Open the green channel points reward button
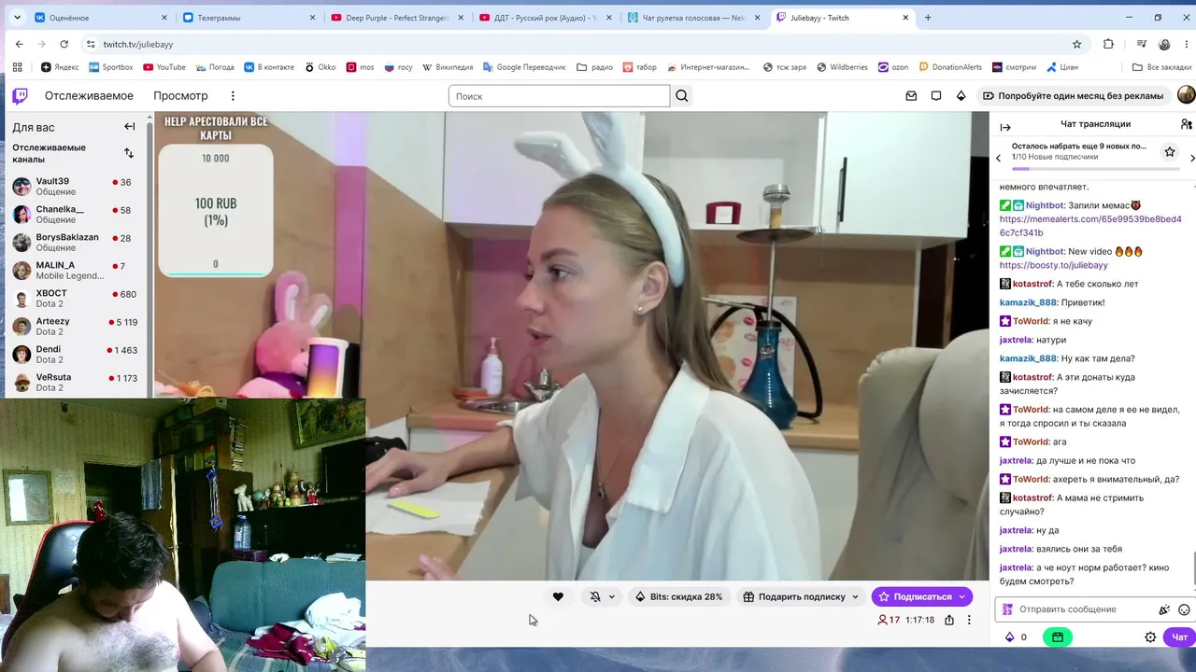Image resolution: width=1196 pixels, height=672 pixels. click(1058, 637)
